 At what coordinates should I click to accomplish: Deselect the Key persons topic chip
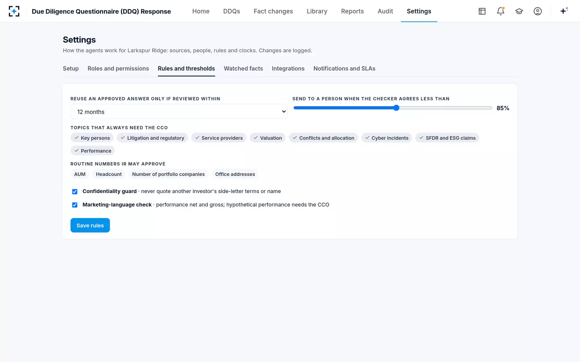[x=92, y=138]
